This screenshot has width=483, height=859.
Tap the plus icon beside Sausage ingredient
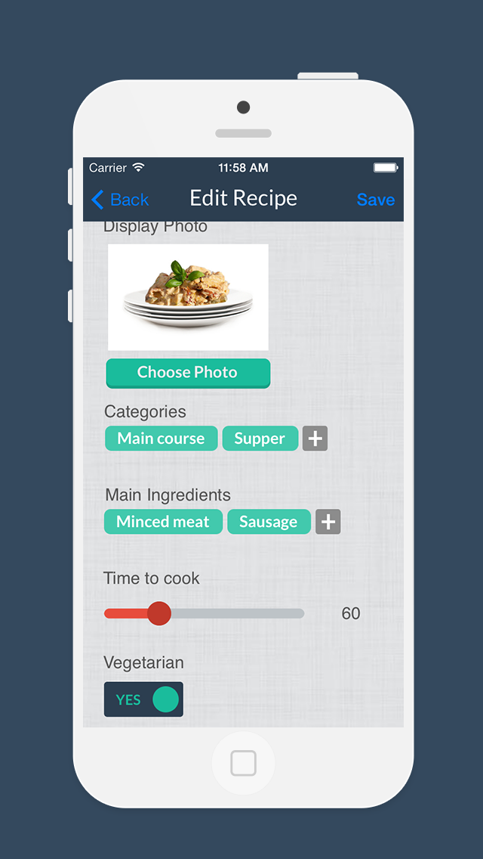[328, 522]
